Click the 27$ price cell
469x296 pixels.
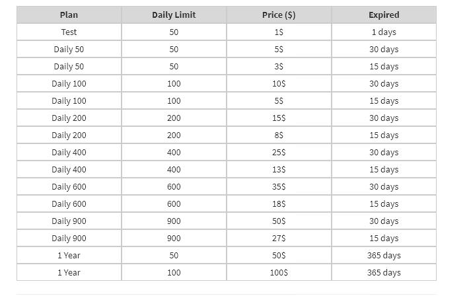pos(279,239)
